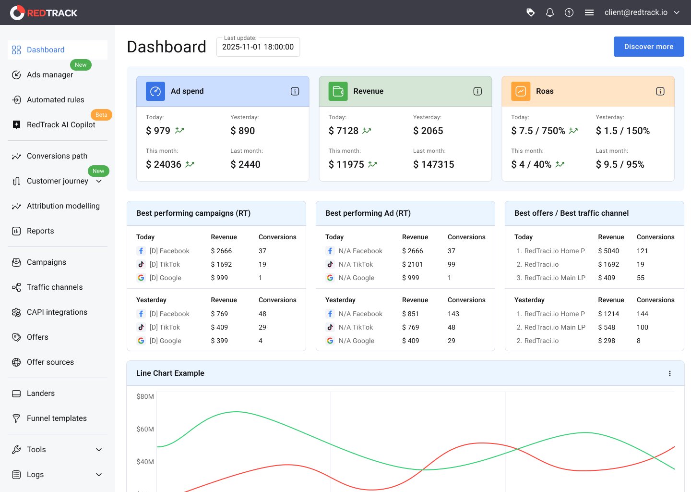691x492 pixels.
Task: Click the Offer sources globe icon
Action: point(16,362)
